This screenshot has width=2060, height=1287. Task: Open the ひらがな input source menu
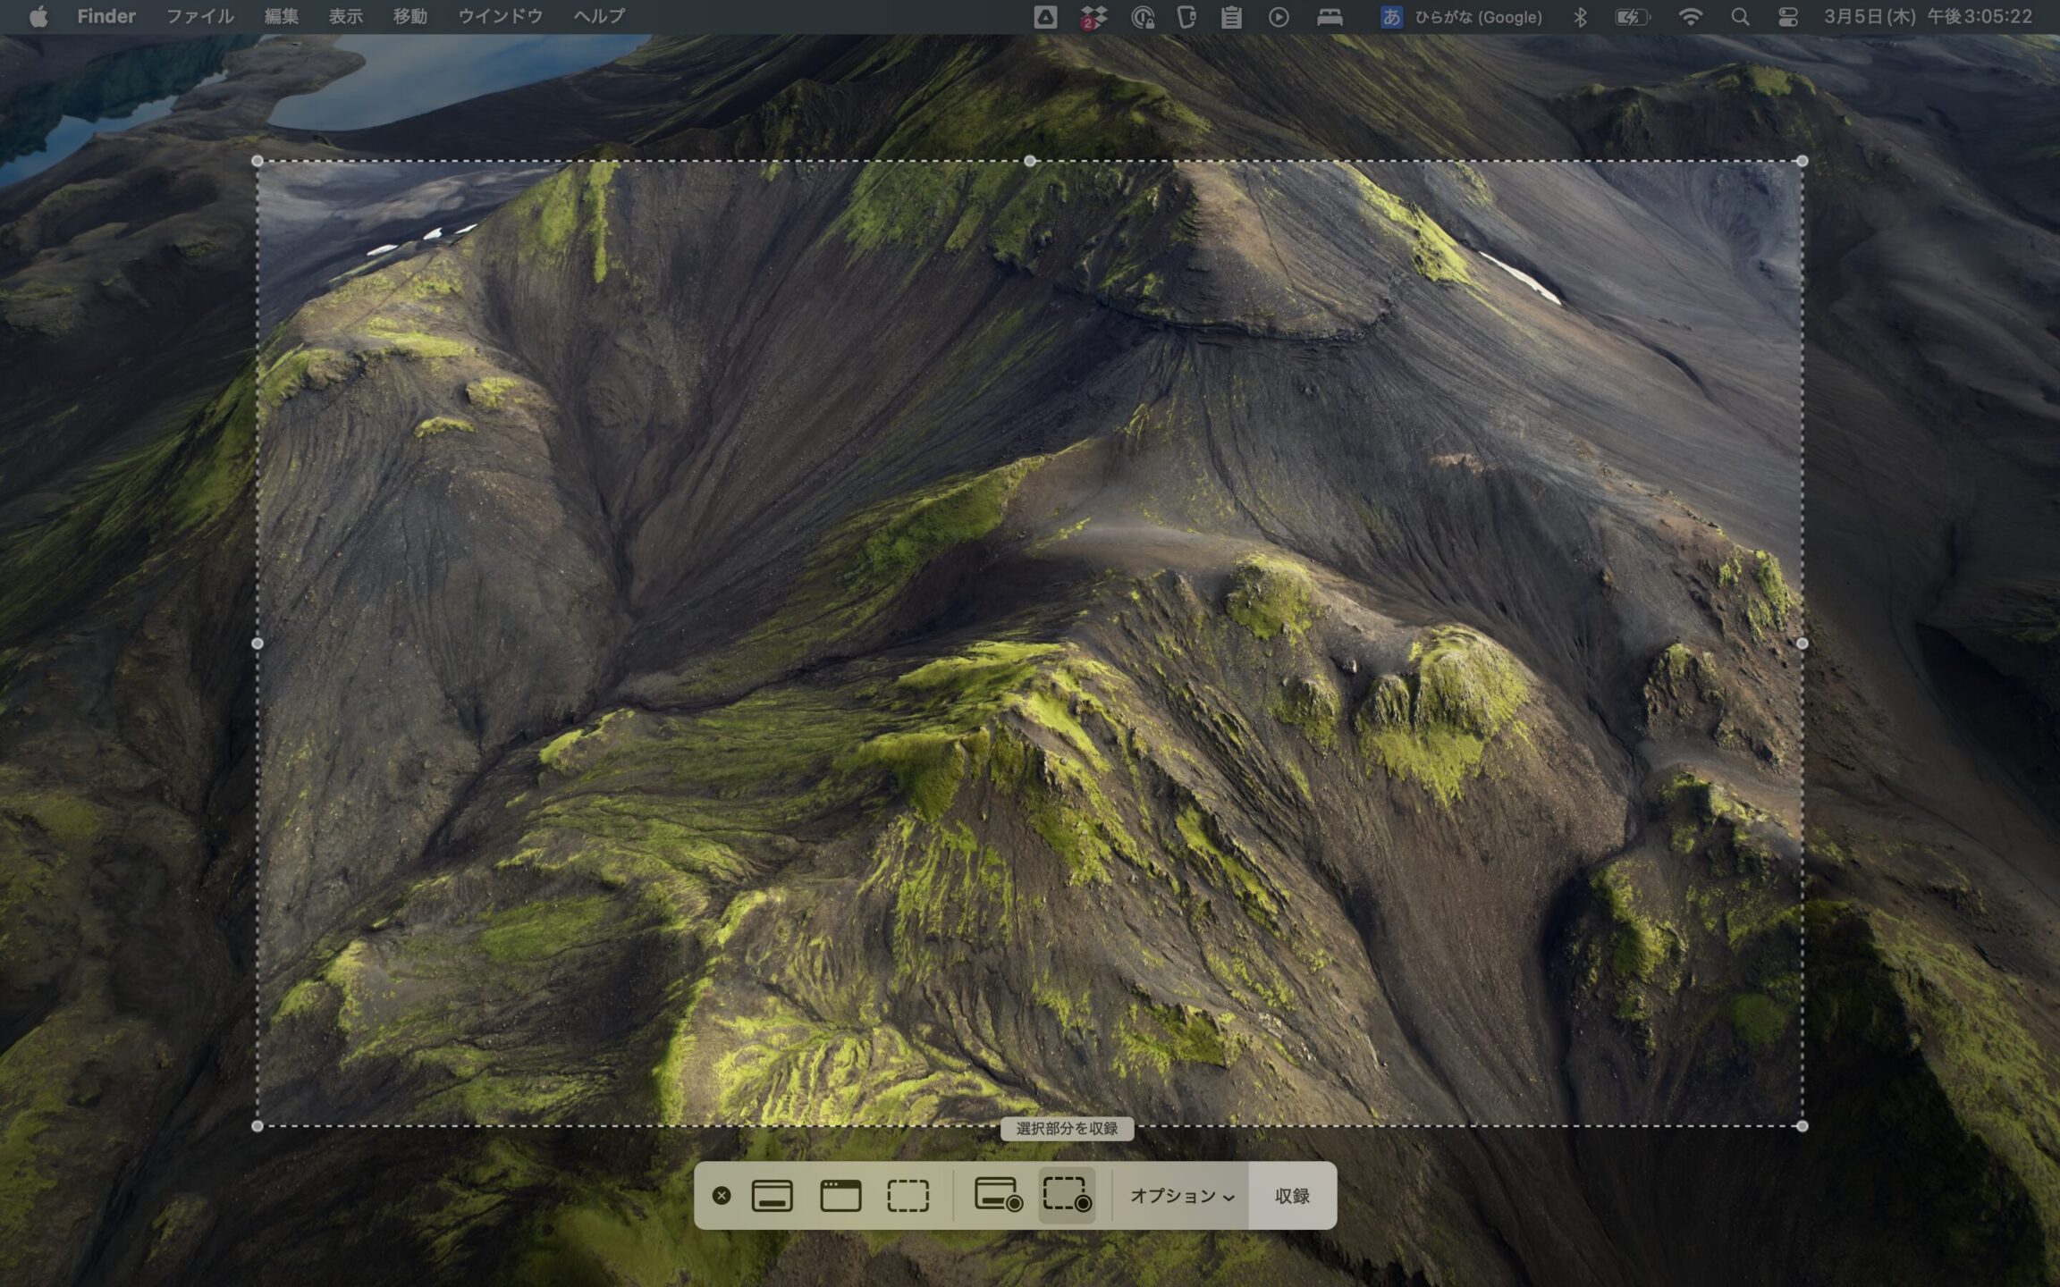[x=1463, y=17]
